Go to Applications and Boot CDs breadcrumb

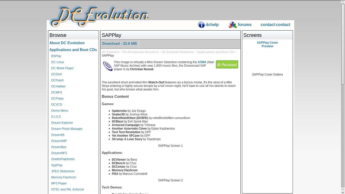(216, 52)
